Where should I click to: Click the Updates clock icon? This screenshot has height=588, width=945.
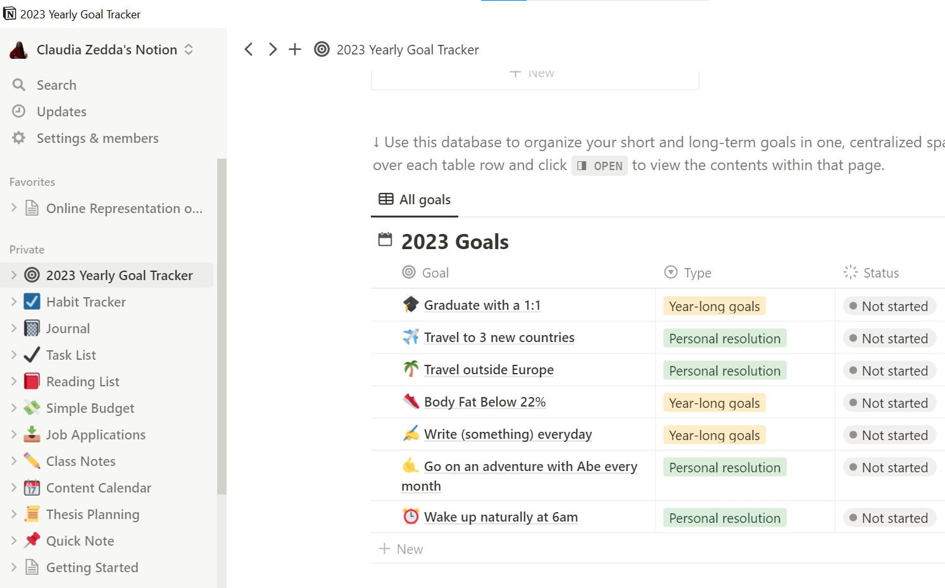tap(19, 111)
